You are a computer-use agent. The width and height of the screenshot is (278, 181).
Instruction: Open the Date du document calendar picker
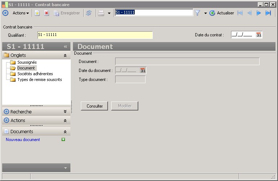pyautogui.click(x=143, y=71)
